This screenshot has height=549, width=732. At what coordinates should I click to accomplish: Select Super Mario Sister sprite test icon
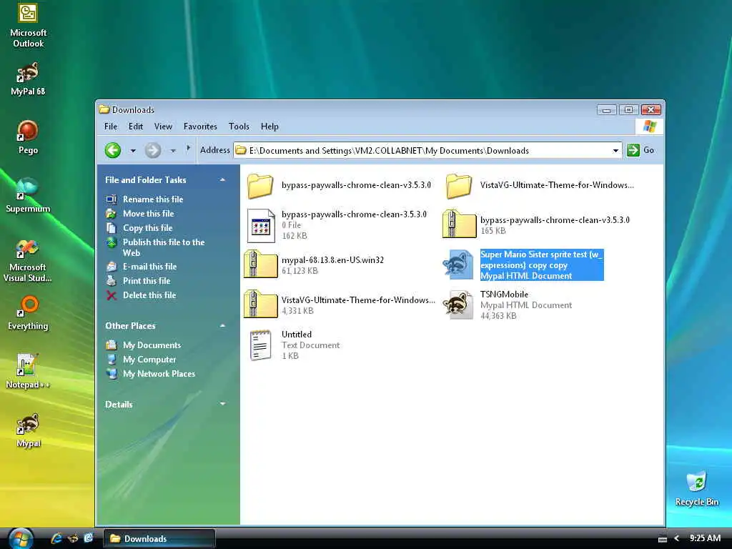click(x=459, y=264)
